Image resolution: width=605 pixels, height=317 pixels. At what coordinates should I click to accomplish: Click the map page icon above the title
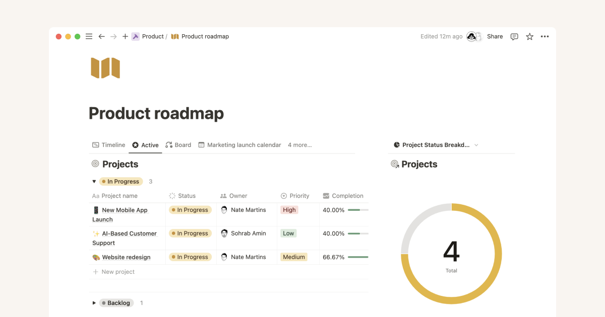105,67
